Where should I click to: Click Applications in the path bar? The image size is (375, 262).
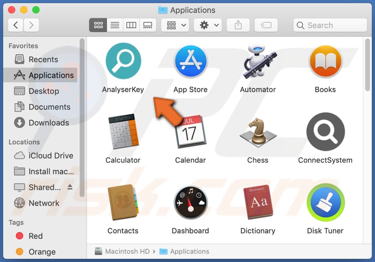tap(184, 251)
